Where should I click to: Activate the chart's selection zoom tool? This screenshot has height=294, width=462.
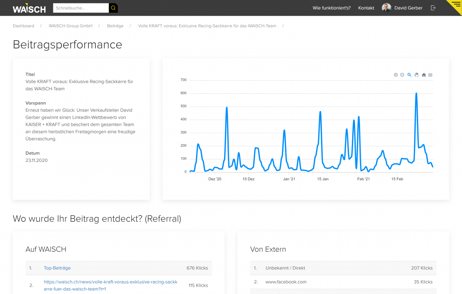409,75
